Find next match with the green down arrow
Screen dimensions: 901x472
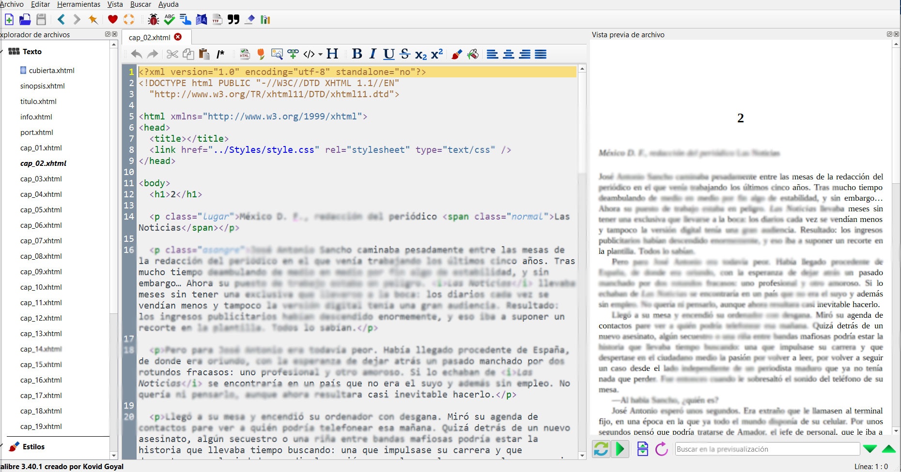pyautogui.click(x=870, y=449)
